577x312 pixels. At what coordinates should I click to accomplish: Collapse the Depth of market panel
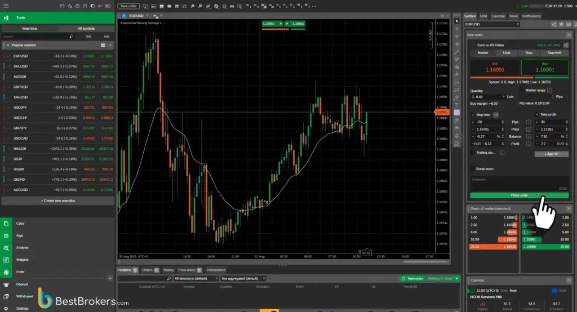[569, 208]
